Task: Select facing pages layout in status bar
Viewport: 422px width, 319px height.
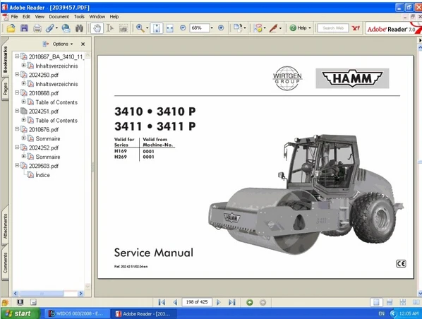Action: (x=416, y=302)
